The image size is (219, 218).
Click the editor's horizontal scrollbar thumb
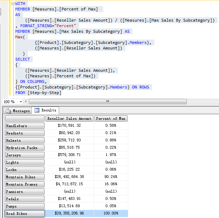point(108,102)
